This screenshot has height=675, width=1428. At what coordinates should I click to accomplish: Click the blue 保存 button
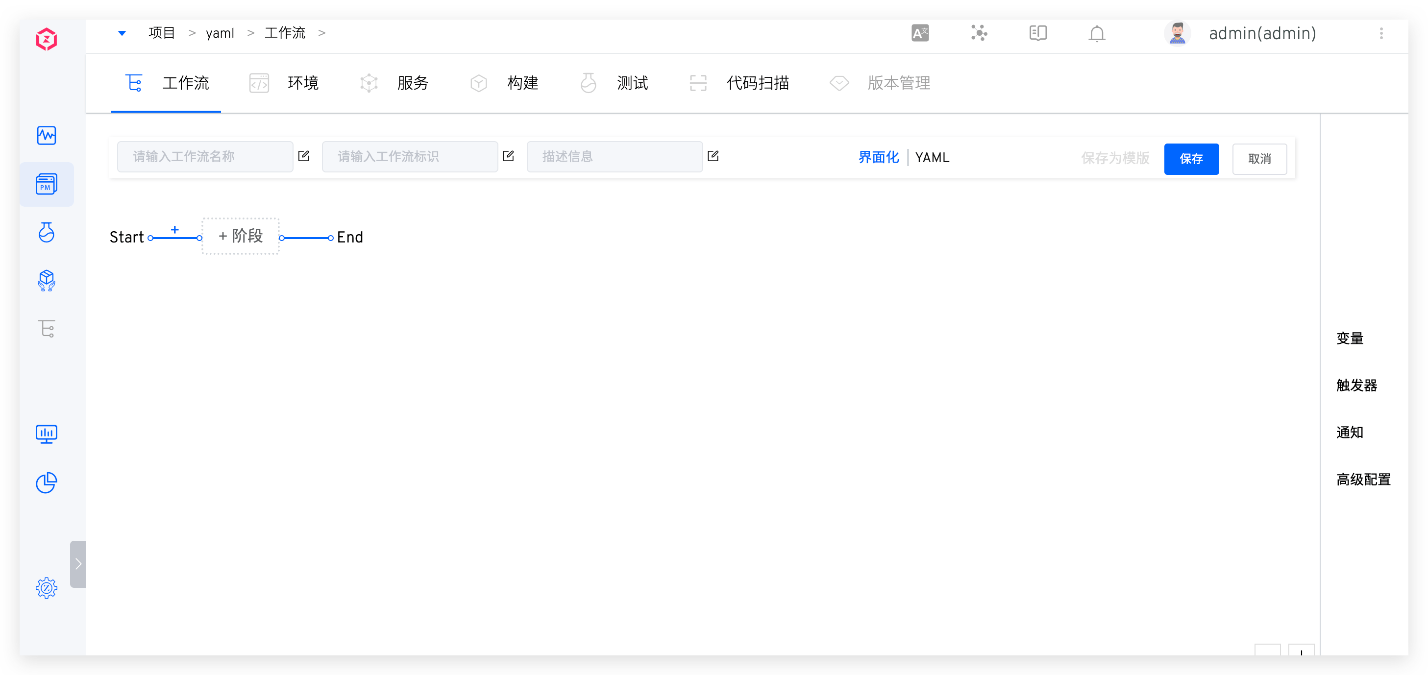[1191, 159]
